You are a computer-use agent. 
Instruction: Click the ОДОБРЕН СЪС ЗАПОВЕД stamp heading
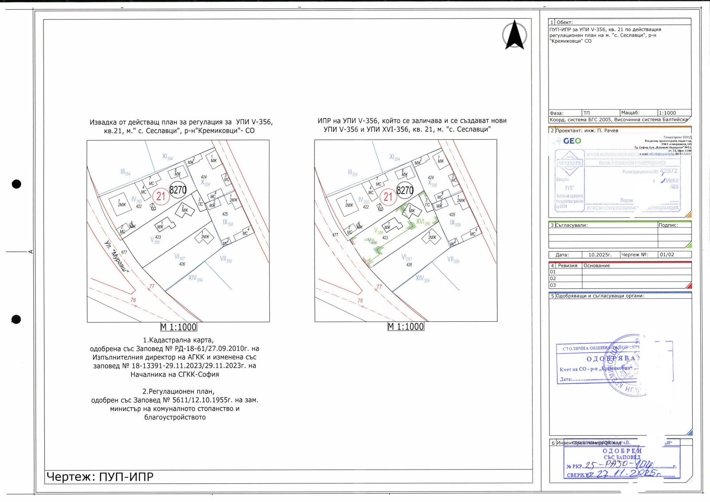click(622, 454)
